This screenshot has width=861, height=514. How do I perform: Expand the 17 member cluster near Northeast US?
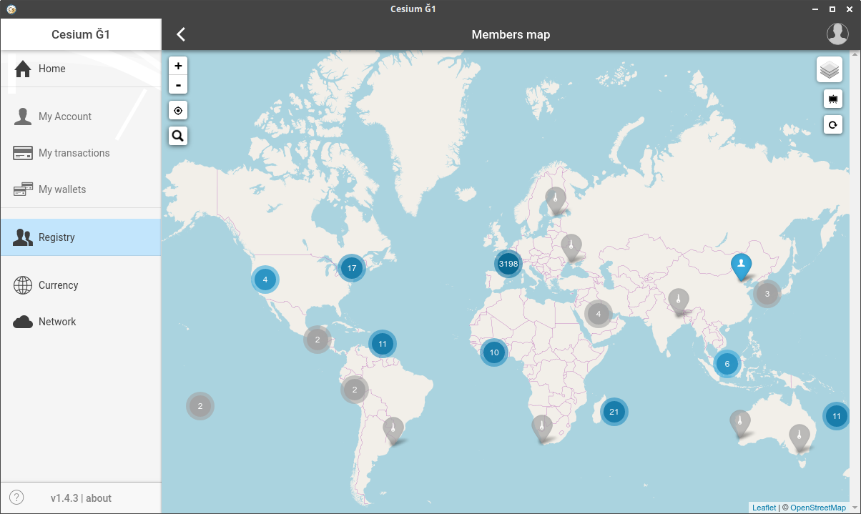(351, 269)
